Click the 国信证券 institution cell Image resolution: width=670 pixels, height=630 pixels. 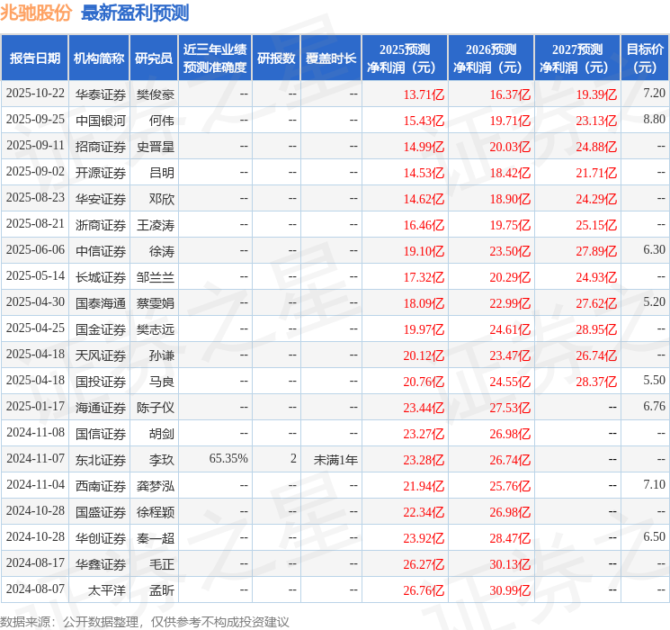101,434
